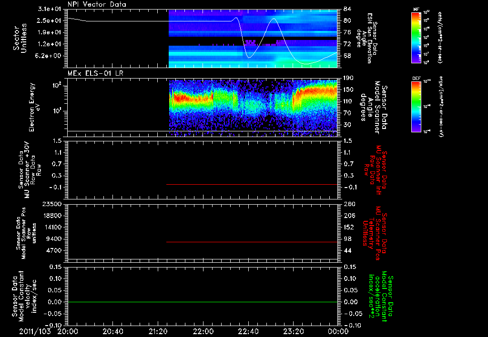Click the red line in Scanner Pos panel

(252, 242)
